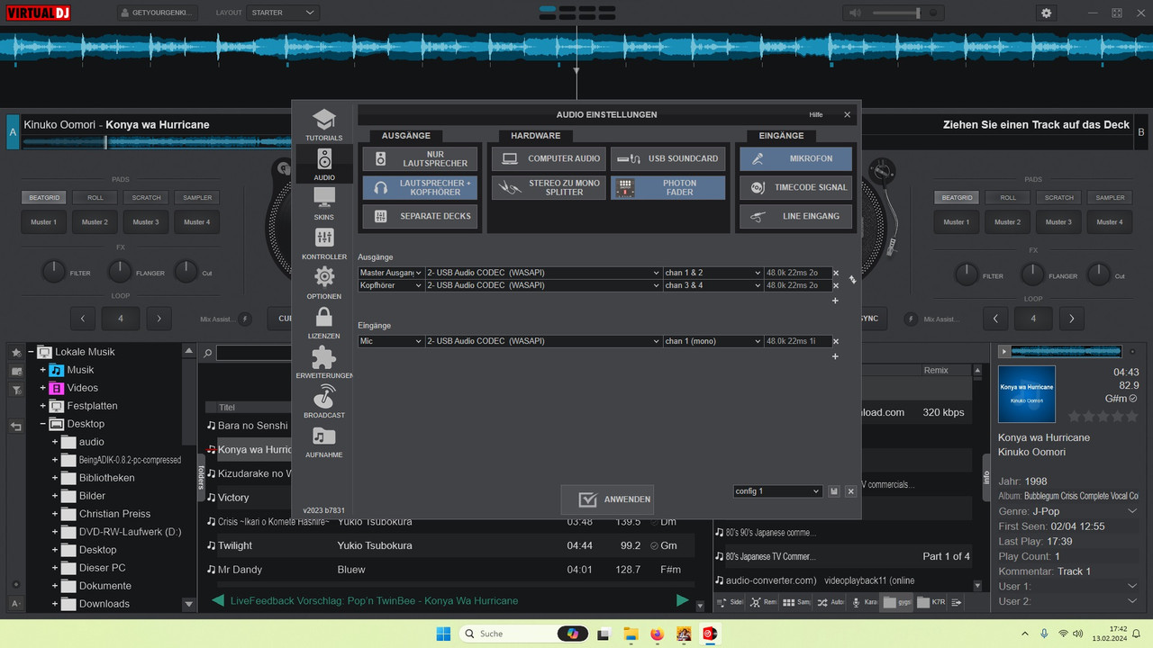Image resolution: width=1153 pixels, height=648 pixels.
Task: Open the Aufnahme recording section
Action: coord(323,442)
